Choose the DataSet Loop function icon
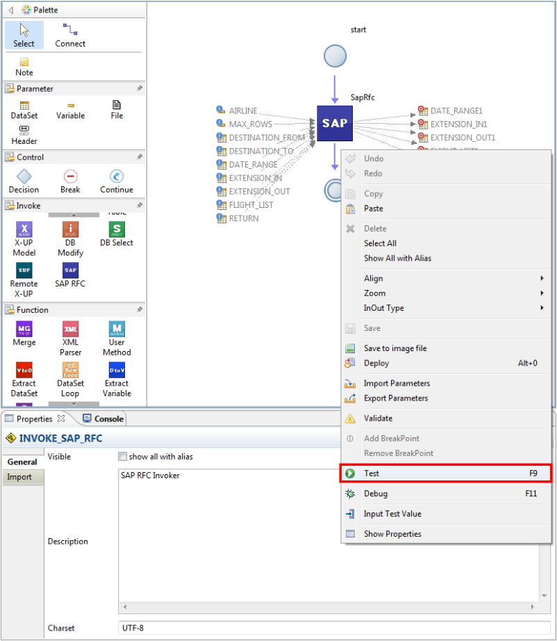 tap(71, 380)
